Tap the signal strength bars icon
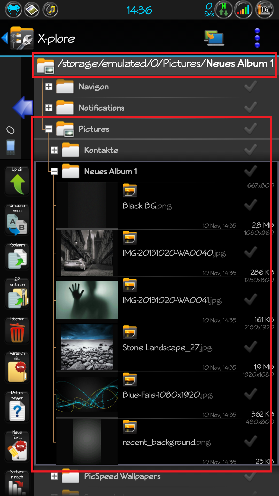Image resolution: width=279 pixels, height=496 pixels. (243, 10)
